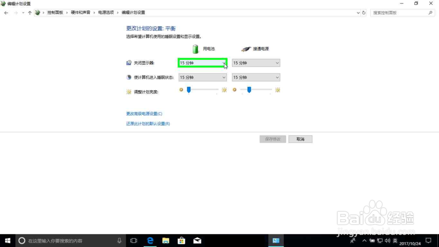Image resolution: width=439 pixels, height=247 pixels.
Task: Select 编辑计划设置 breadcrumb
Action: tap(133, 13)
